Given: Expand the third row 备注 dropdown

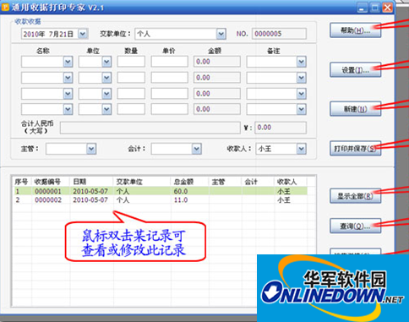Looking at the screenshot, I should (x=301, y=94).
